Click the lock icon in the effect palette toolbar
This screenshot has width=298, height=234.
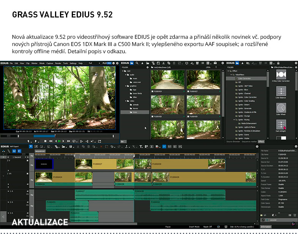pyautogui.click(x=278, y=63)
